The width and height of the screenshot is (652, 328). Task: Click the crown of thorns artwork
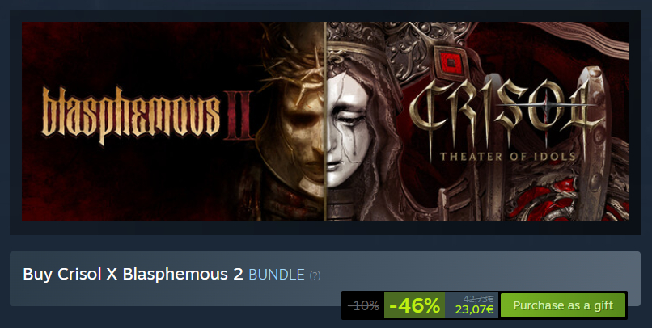293,66
